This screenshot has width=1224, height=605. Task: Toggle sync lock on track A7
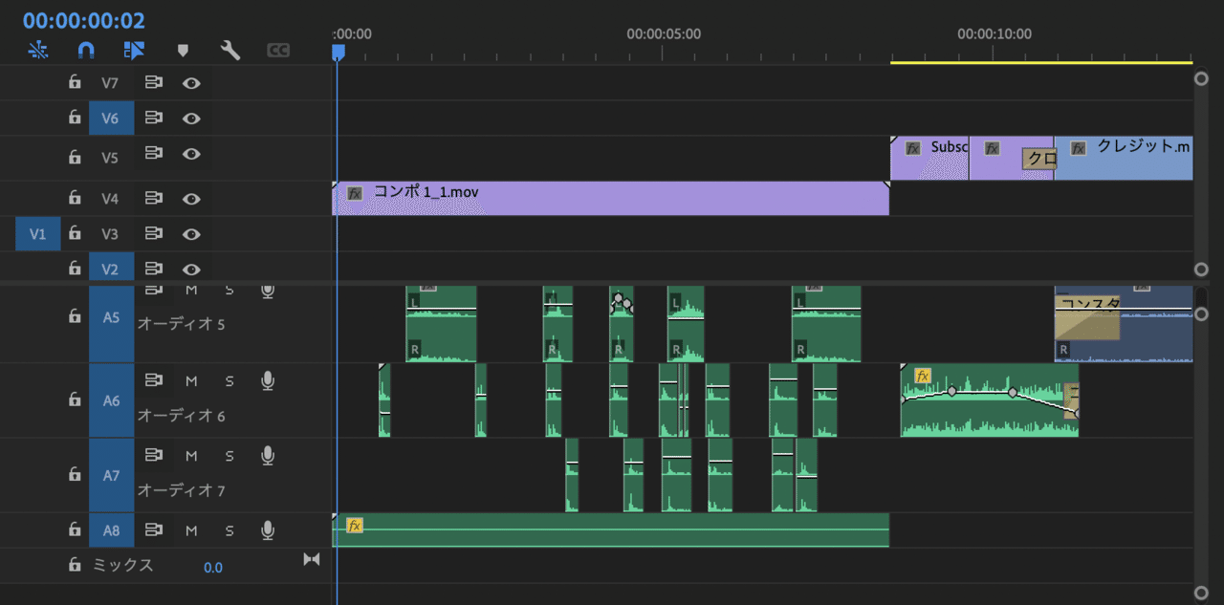[x=153, y=455]
